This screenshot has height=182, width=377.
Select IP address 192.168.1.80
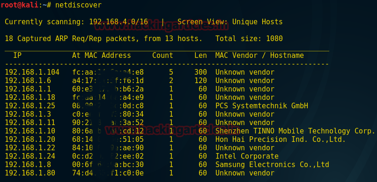[30, 173]
